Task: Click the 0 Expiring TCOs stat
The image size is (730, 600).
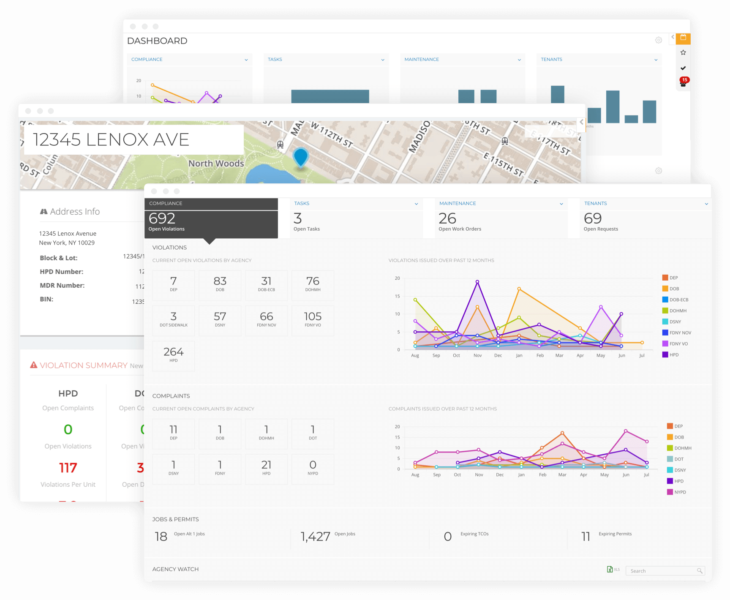Action: click(466, 536)
